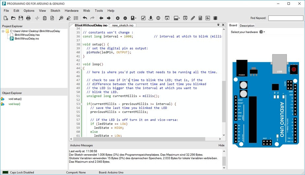Switch to the Description tab

tap(247, 26)
